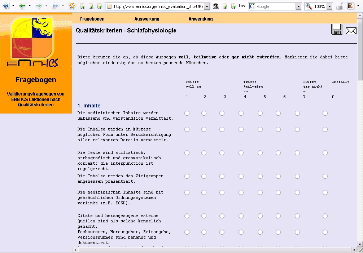Click the rewind double-arrow icon
The height and width of the screenshot is (253, 363).
click(x=6, y=6)
